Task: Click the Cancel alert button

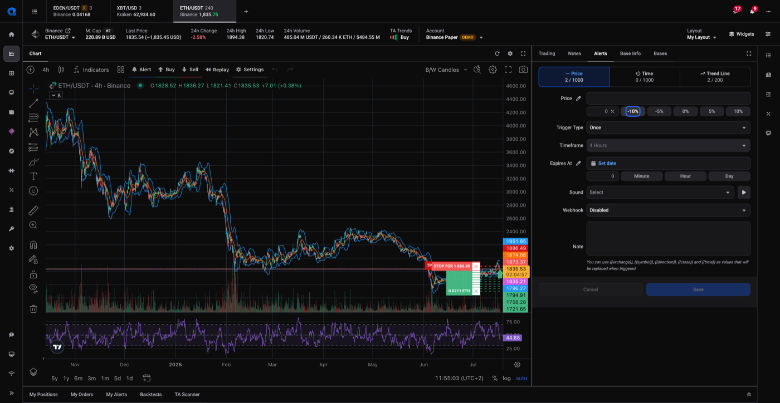Action: tap(591, 289)
